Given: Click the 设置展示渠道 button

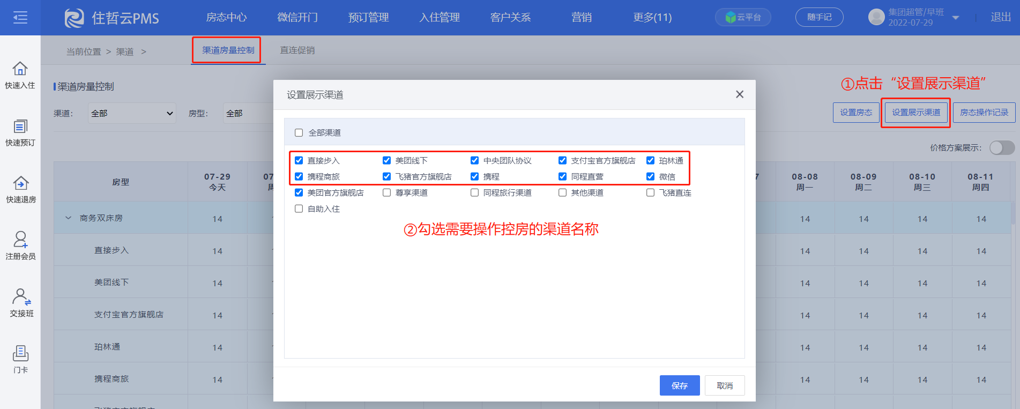Looking at the screenshot, I should pyautogui.click(x=916, y=113).
